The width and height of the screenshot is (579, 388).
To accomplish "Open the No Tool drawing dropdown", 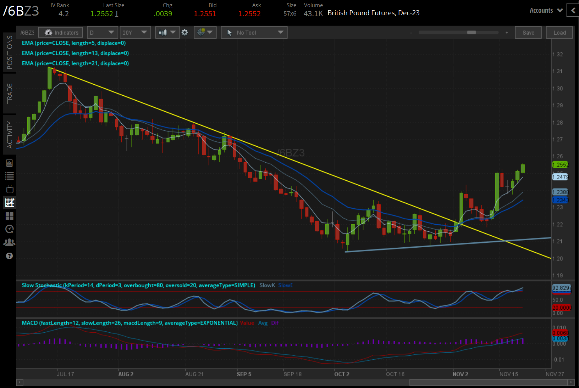I will [x=254, y=33].
